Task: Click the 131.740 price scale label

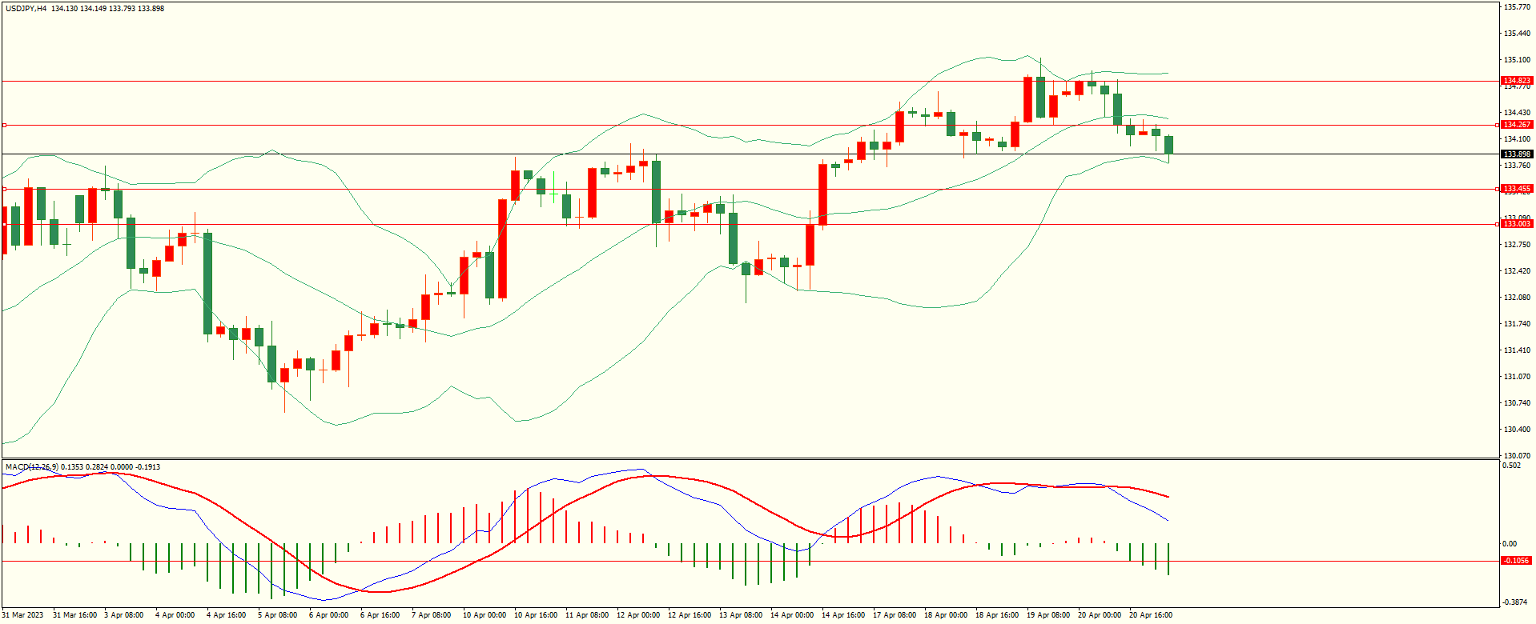Action: (x=1517, y=324)
